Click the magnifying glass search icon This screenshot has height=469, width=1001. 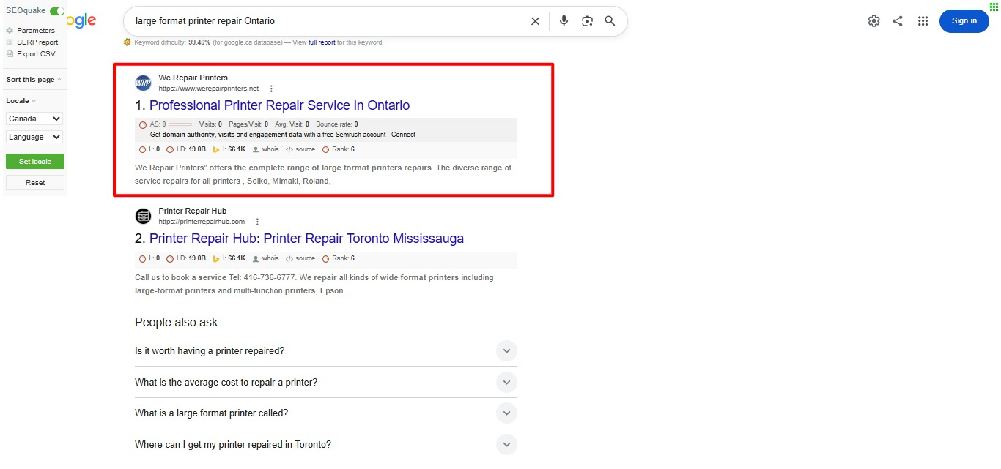(x=610, y=21)
